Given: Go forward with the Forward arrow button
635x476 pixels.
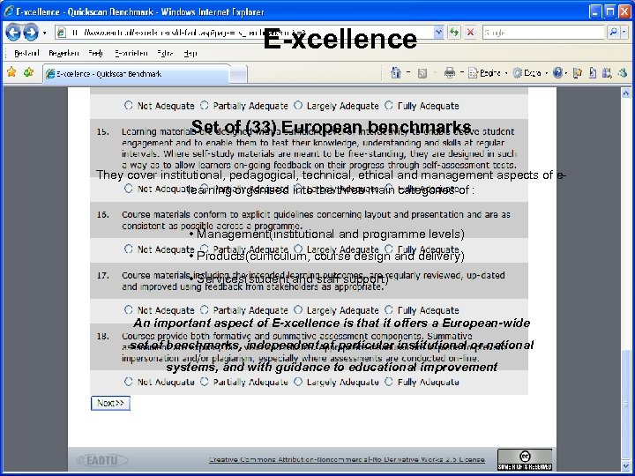Looking at the screenshot, I should click(x=31, y=33).
